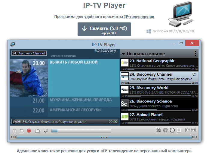This screenshot has height=154, width=212.
Task: Click the IP-TV Player window icon
Action: [x=13, y=44]
